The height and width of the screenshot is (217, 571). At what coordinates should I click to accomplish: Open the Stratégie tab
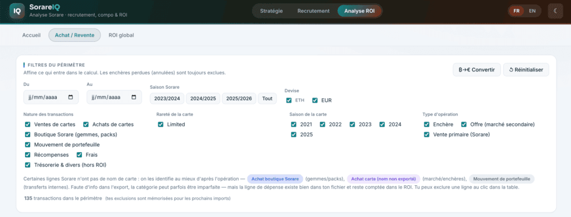point(272,11)
